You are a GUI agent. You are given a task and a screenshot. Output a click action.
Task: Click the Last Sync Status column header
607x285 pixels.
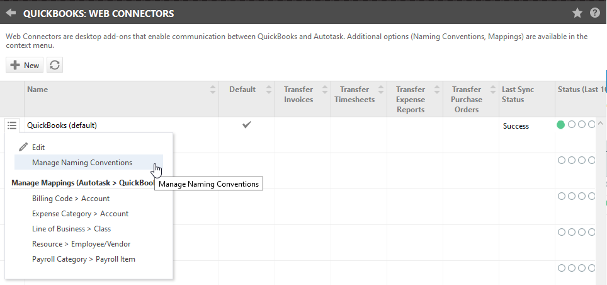pos(527,99)
